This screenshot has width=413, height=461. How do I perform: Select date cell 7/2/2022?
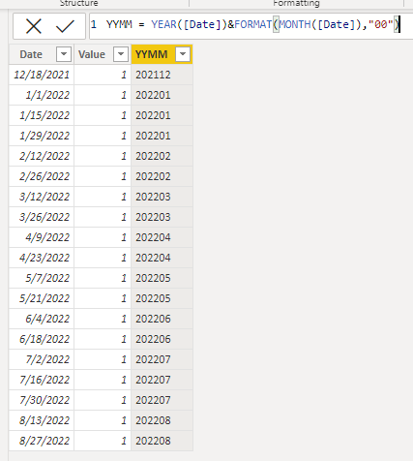coord(42,359)
